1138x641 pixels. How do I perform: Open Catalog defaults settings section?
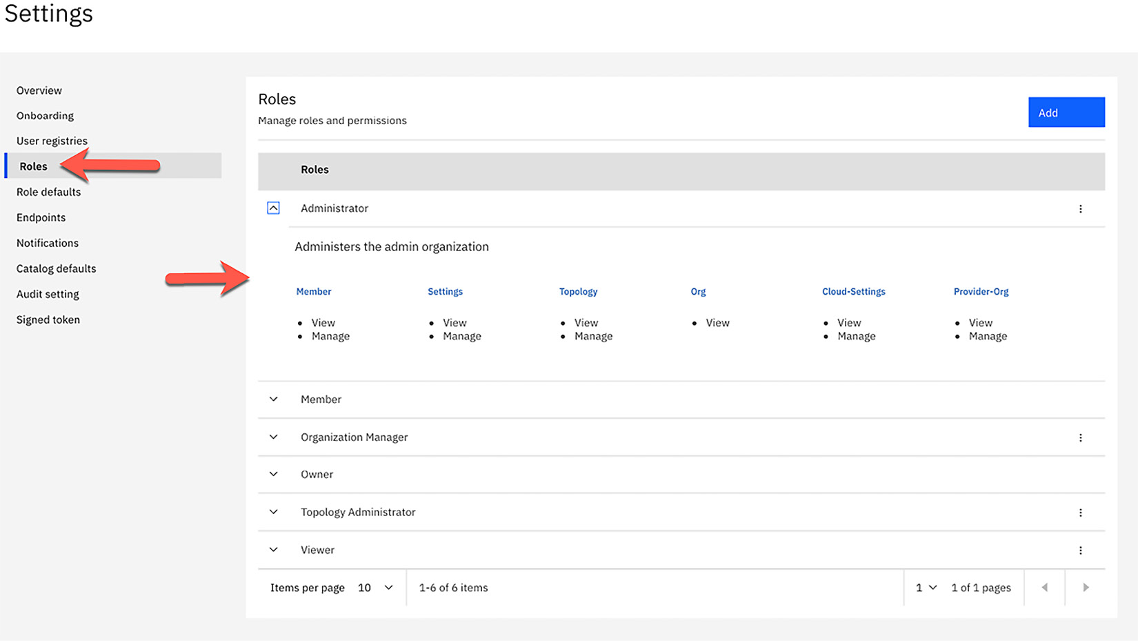click(56, 268)
